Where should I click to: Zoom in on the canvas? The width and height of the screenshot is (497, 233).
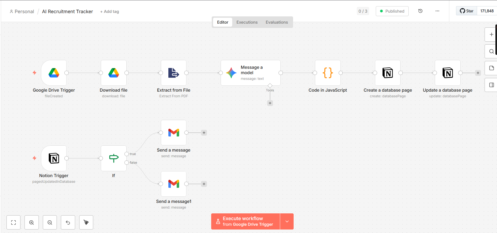coord(32,223)
